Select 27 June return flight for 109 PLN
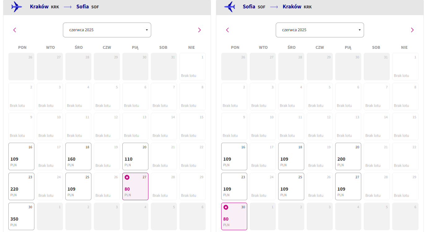Image resolution: width=426 pixels, height=232 pixels. pos(348,186)
